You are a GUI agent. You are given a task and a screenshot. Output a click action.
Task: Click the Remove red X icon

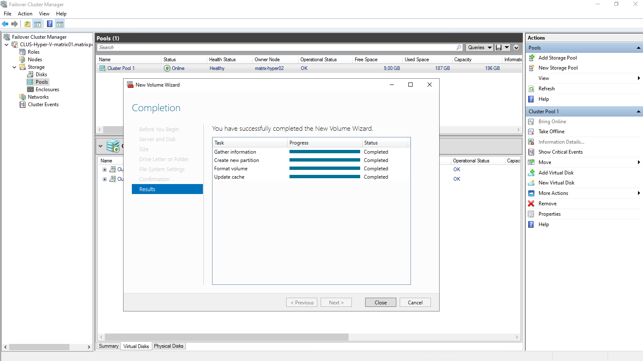pyautogui.click(x=531, y=204)
